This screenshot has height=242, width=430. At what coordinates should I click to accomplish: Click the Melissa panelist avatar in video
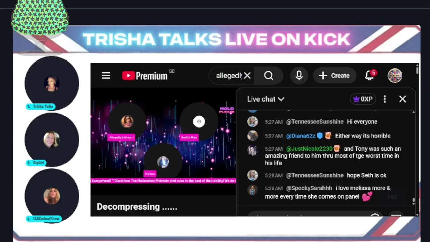tap(163, 162)
